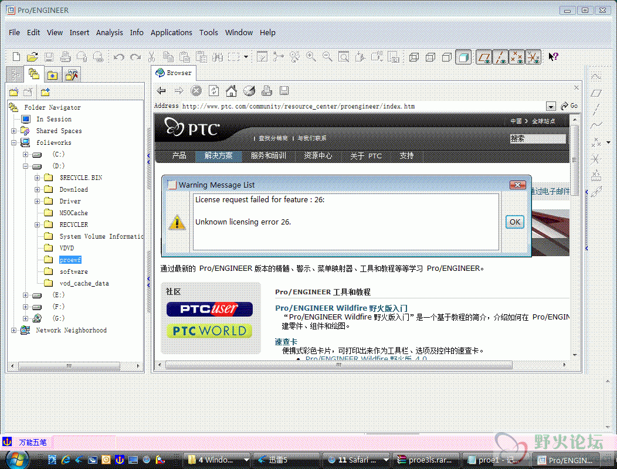
Task: Click the Redo icon
Action: (135, 57)
